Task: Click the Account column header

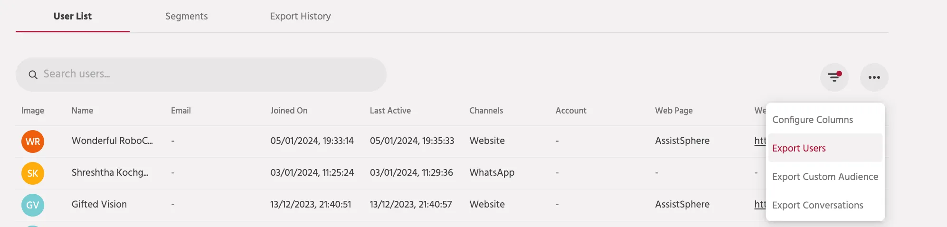Action: [x=571, y=111]
